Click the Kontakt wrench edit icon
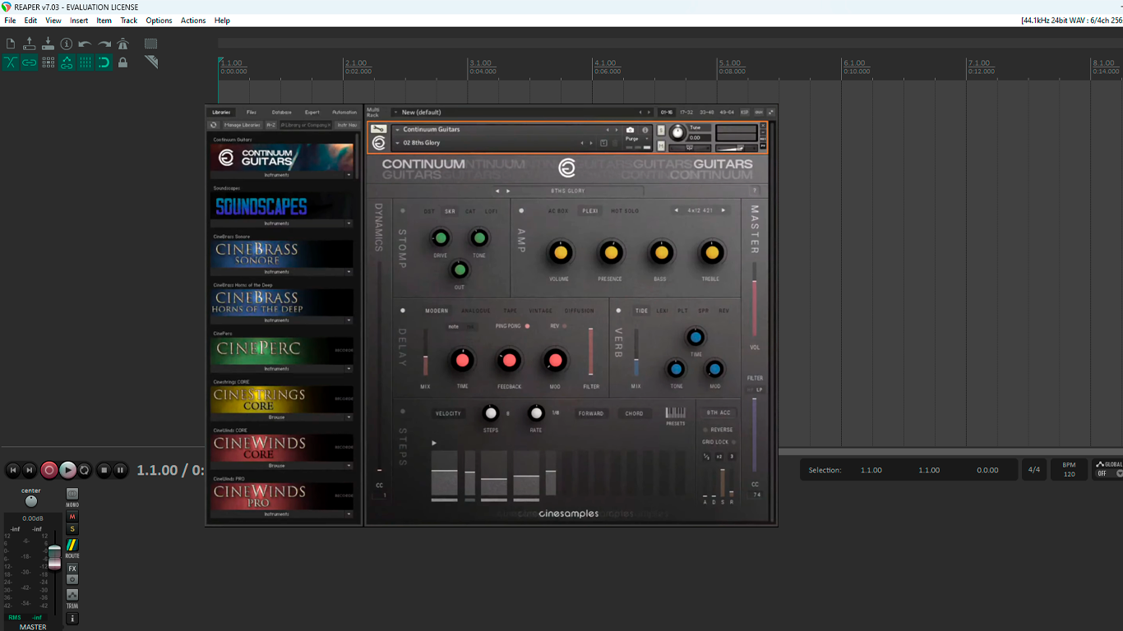 pos(378,129)
